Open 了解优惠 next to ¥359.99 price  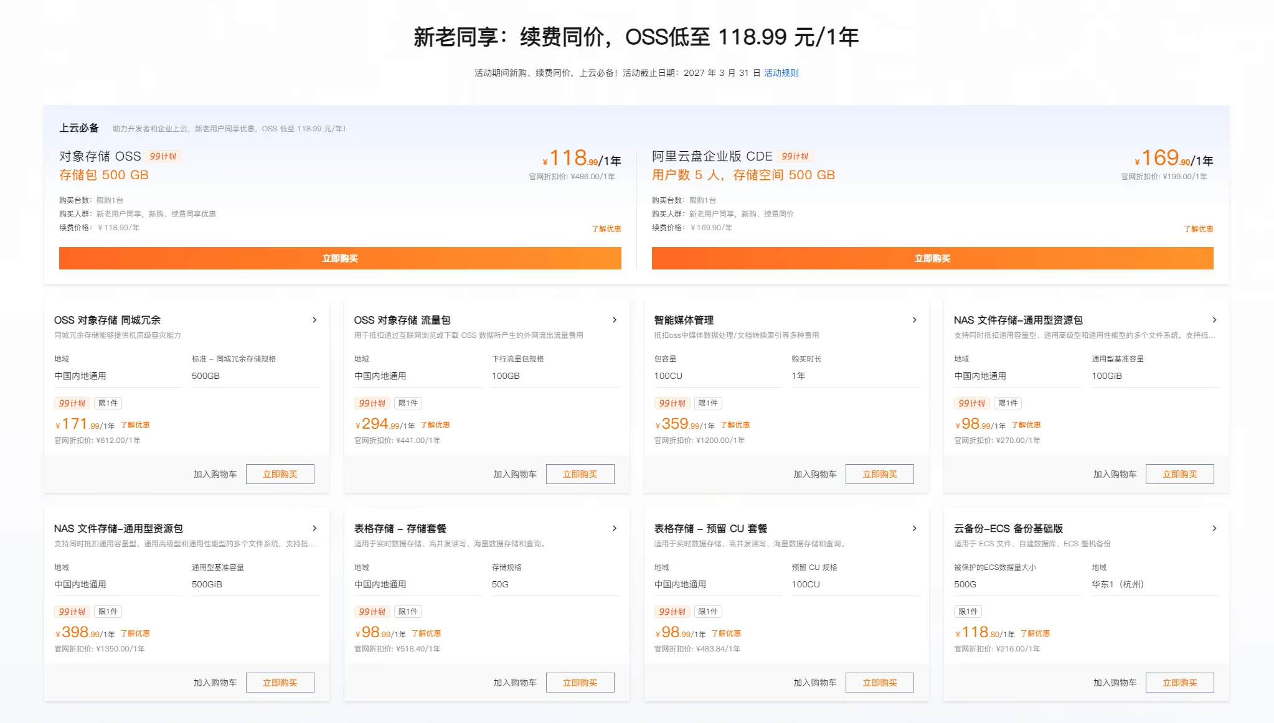[735, 425]
